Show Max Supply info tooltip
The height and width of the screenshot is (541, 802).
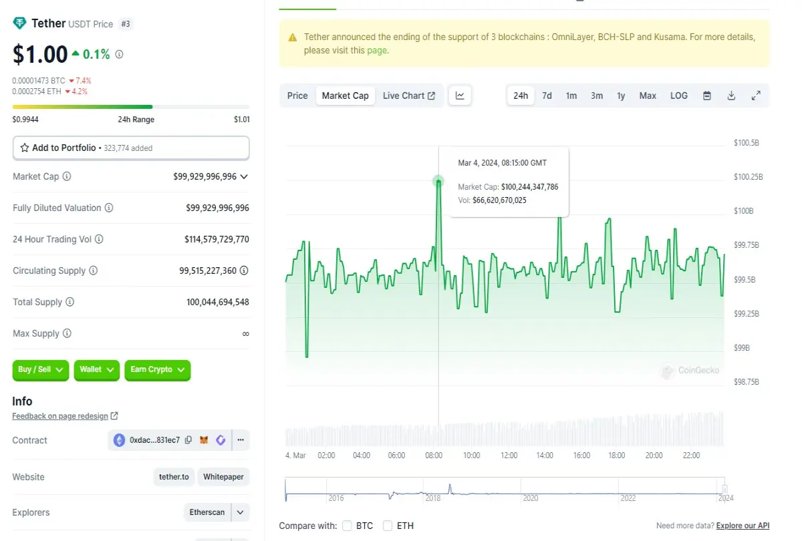[67, 333]
